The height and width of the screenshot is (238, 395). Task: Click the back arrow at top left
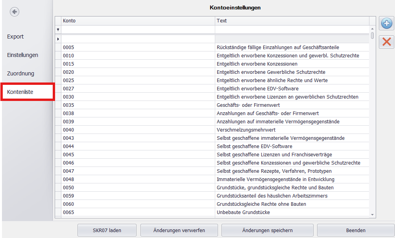pos(14,11)
